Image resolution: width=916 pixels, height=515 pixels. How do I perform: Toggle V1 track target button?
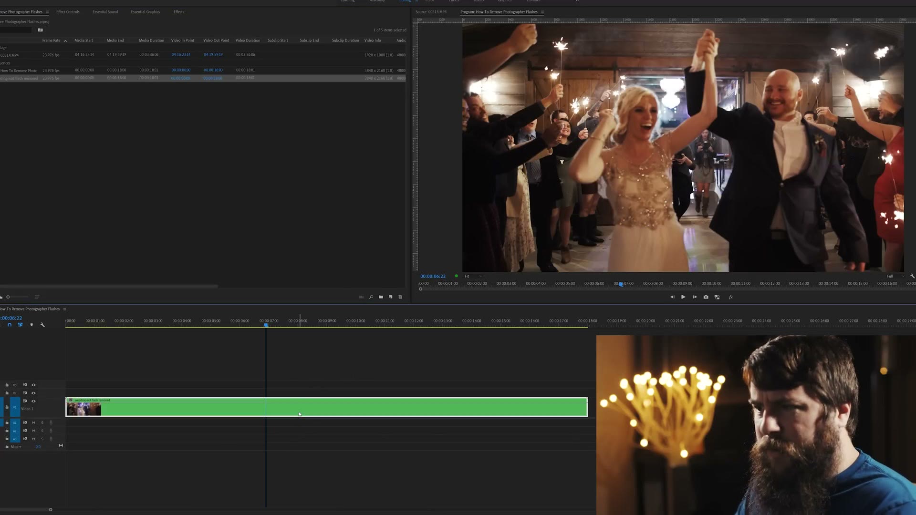pos(15,407)
